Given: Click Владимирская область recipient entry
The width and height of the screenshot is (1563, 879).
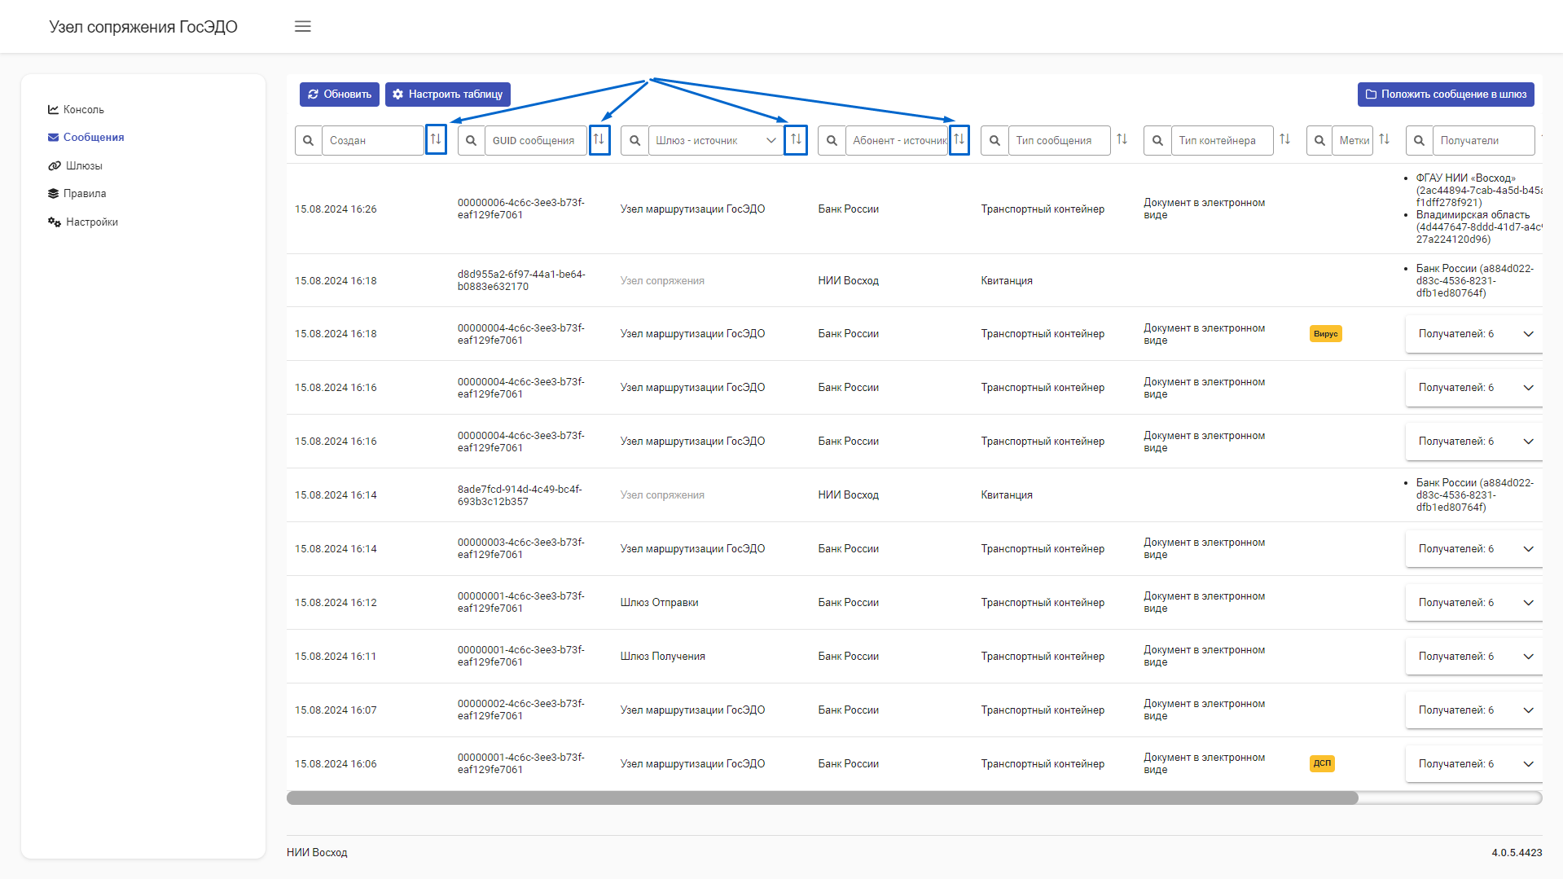Looking at the screenshot, I should pyautogui.click(x=1478, y=227).
